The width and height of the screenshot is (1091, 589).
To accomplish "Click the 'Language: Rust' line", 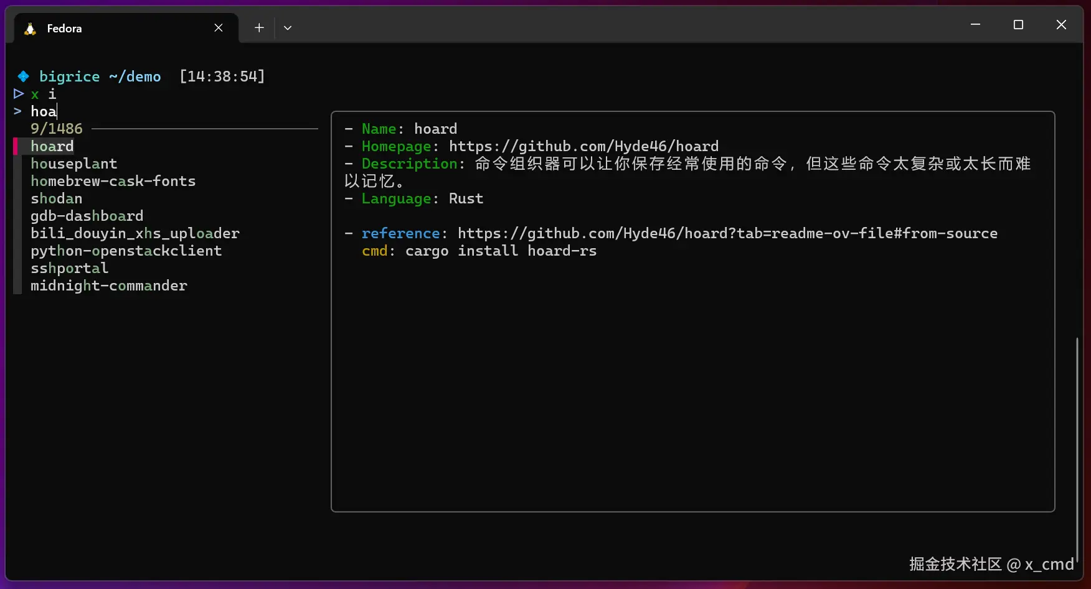I will (x=414, y=198).
